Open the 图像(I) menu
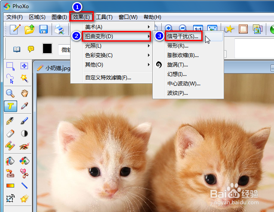The width and height of the screenshot is (274, 212). coord(59,17)
